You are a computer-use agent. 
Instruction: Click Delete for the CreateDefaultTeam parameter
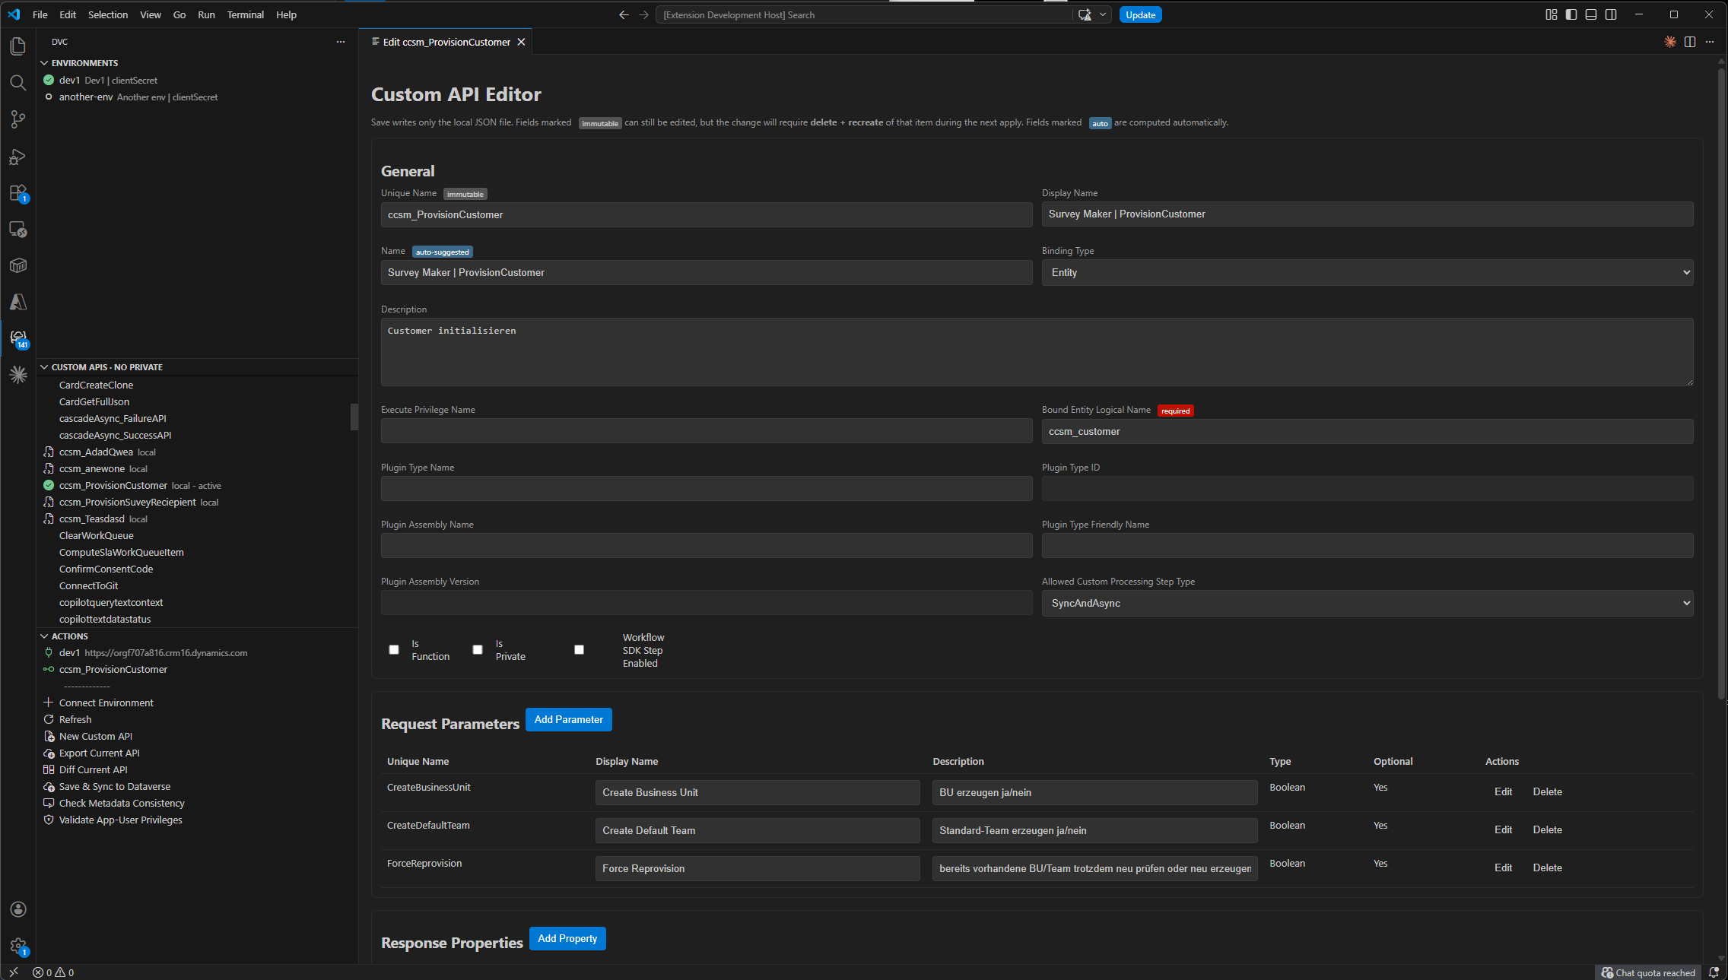pyautogui.click(x=1547, y=829)
